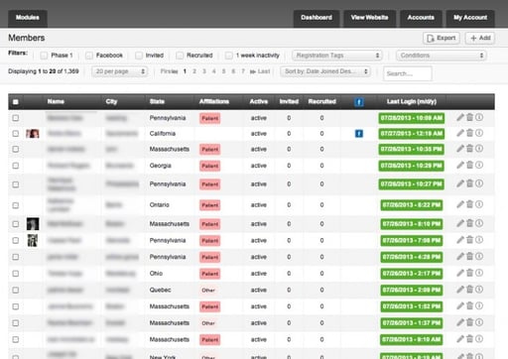Viewport: 508px width, 359px height.
Task: Edit the Quebec member row
Action: coord(460,290)
